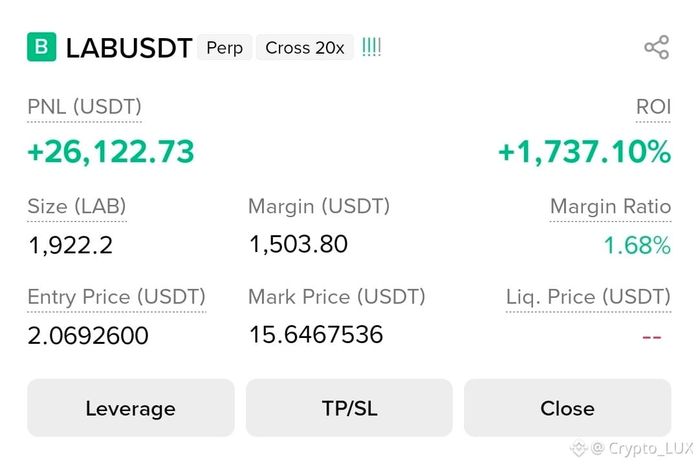This screenshot has height=464, width=698.
Task: Click the green signal bars indicator
Action: [x=372, y=47]
